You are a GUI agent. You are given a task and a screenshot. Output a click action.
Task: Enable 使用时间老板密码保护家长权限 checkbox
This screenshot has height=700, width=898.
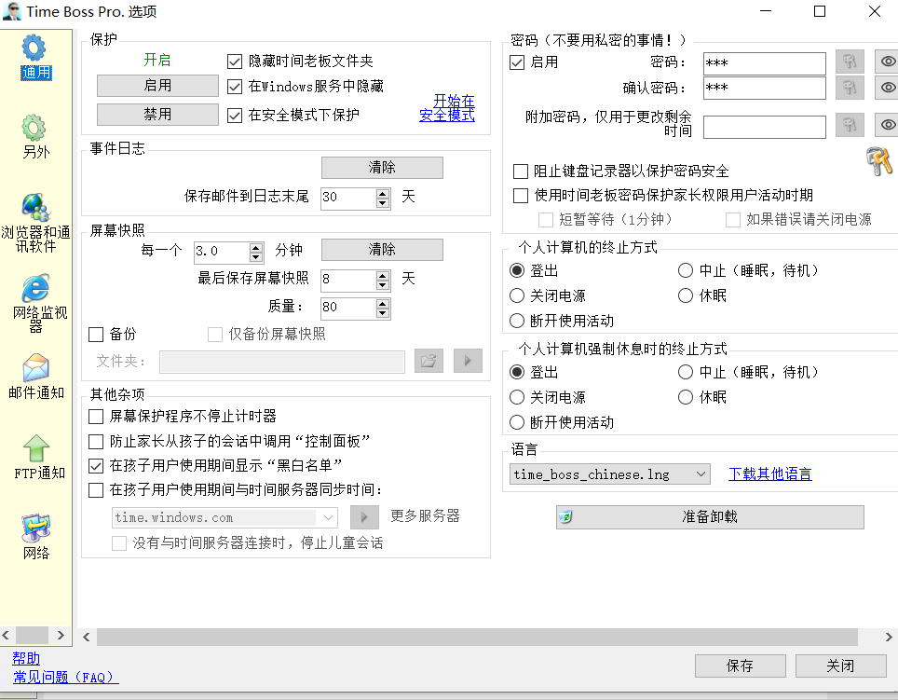pyautogui.click(x=521, y=196)
